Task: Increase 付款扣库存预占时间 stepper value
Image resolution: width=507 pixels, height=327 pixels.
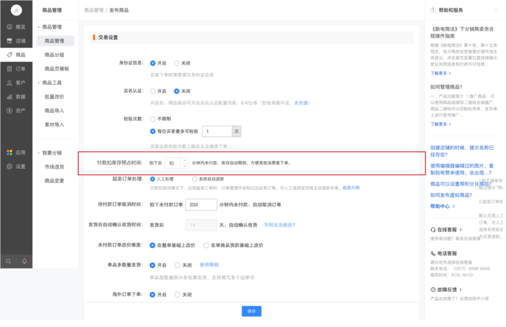Action: click(184, 160)
